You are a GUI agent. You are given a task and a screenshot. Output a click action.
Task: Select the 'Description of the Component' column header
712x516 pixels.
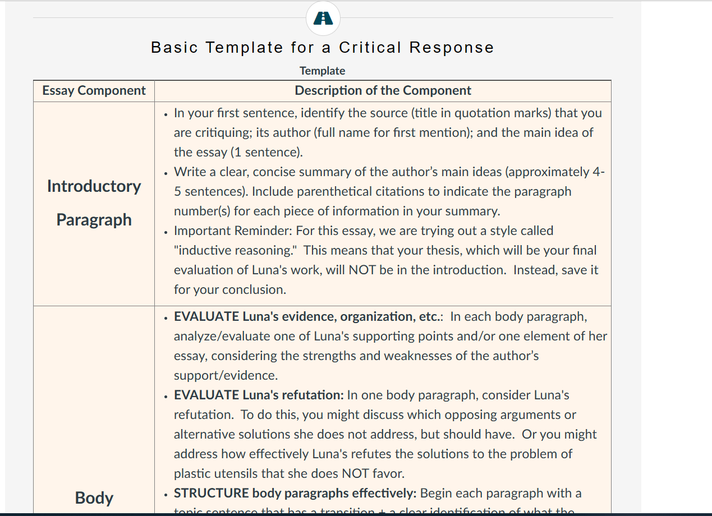383,91
